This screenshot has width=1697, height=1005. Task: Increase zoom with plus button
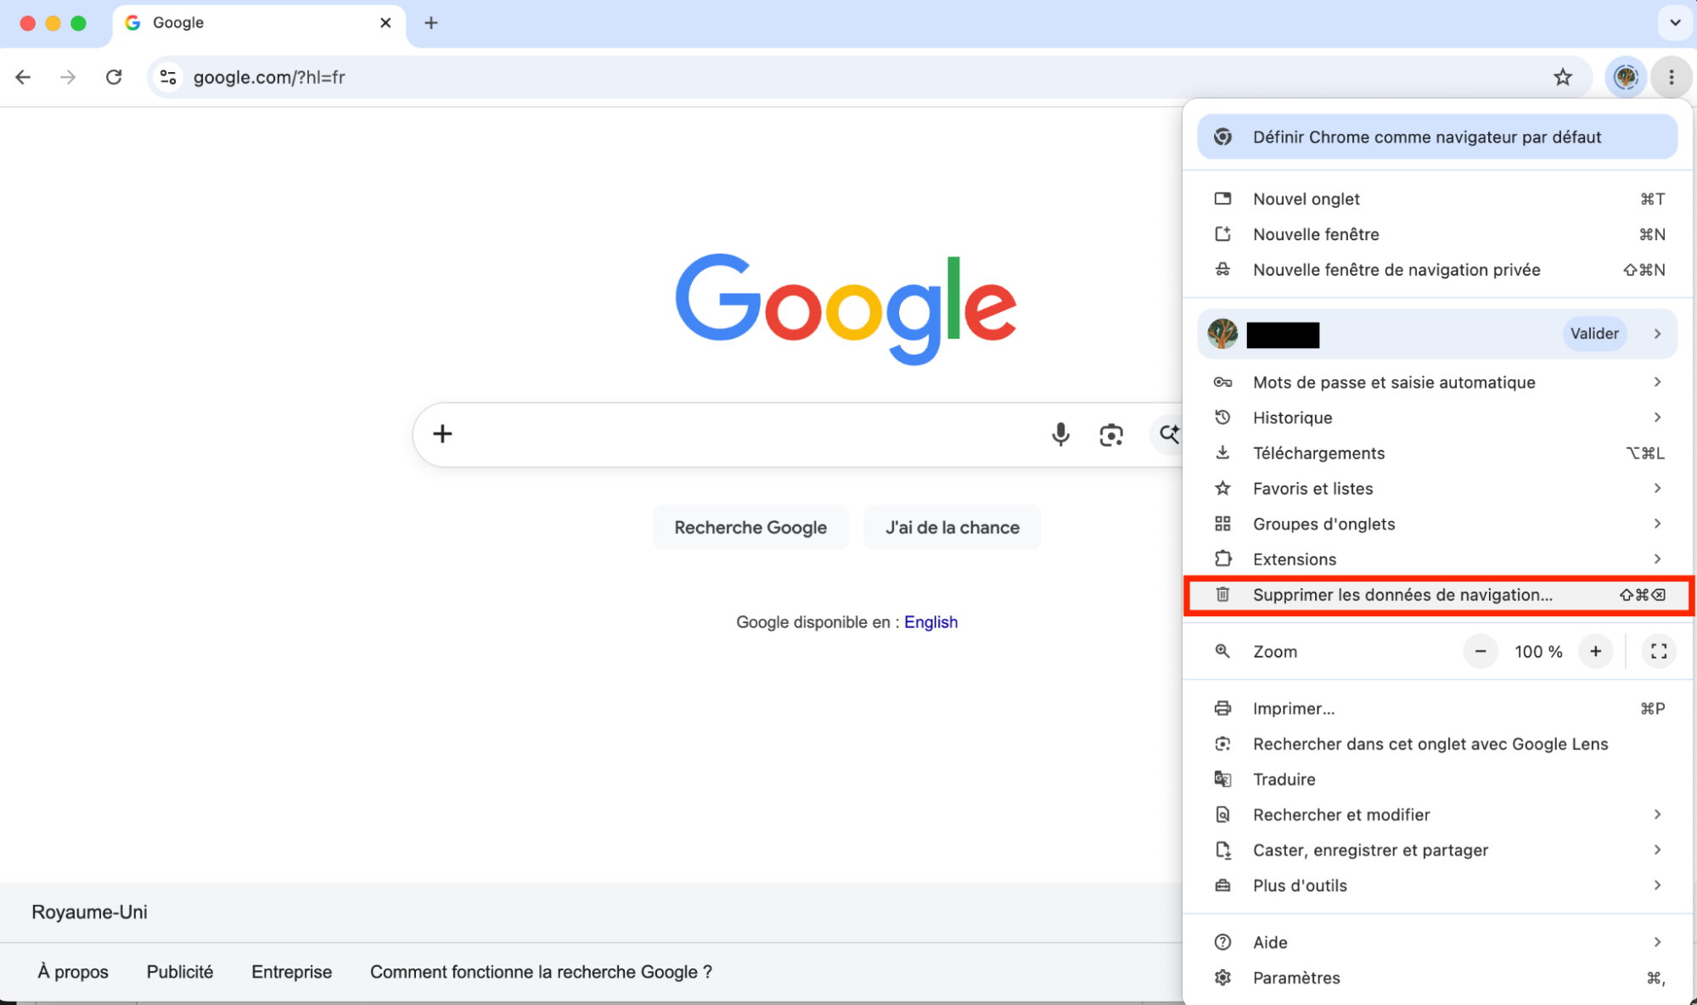1596,651
